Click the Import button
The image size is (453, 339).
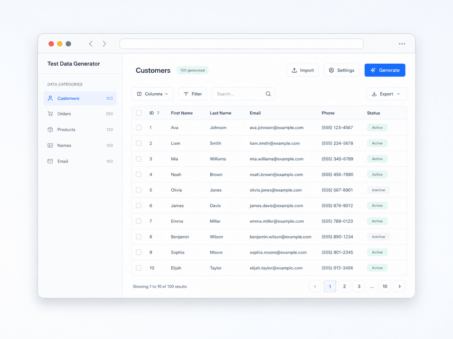coord(303,70)
